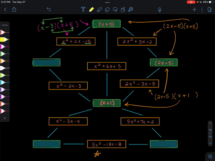Select the Eraser tool
Screen dimensions: 215x161
[x=107, y=10]
